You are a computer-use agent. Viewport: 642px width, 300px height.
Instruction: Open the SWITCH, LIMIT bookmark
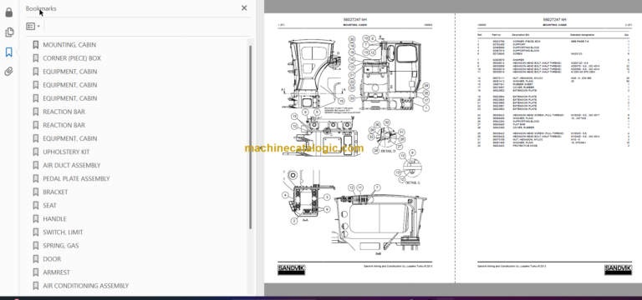(63, 232)
